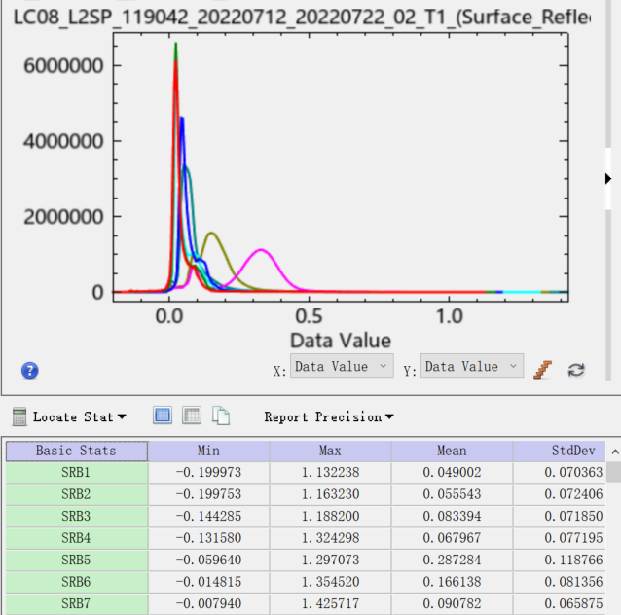The height and width of the screenshot is (615, 621).
Task: Click the Max column header
Action: pyautogui.click(x=330, y=452)
